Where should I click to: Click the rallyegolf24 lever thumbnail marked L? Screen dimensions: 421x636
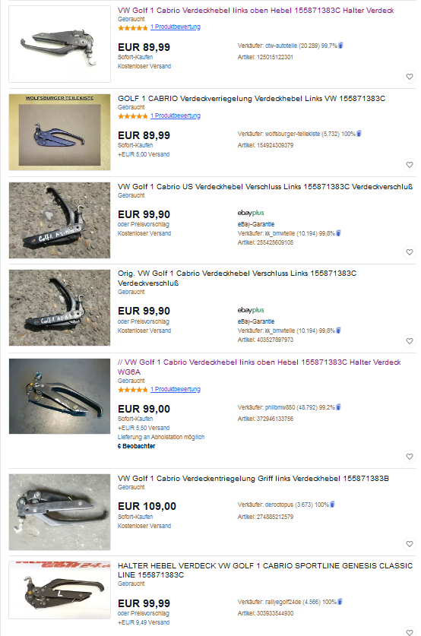point(59,590)
